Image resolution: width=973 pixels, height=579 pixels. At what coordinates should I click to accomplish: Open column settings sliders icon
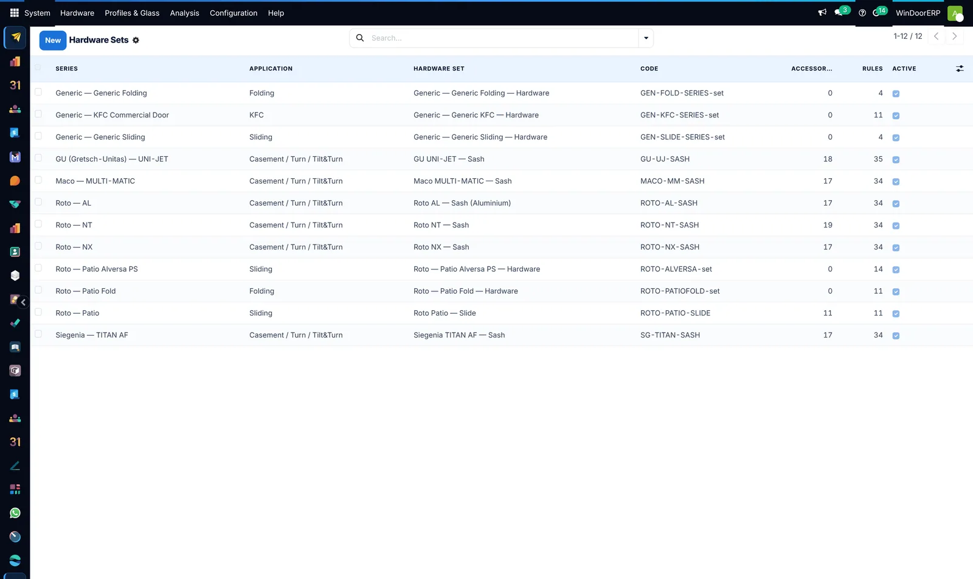960,69
